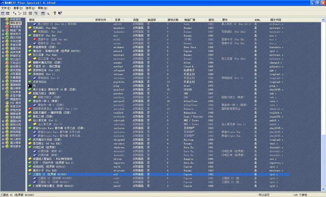Switch to details view toolbar icon
Screen dimensions: 326x197
pos(30,13)
